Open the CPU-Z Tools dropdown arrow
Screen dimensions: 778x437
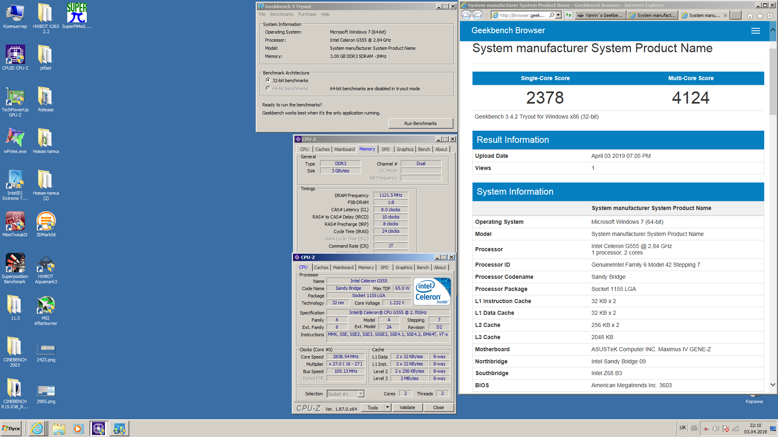click(388, 407)
